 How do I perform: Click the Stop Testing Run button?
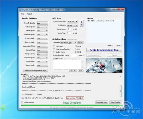[x=94, y=55]
